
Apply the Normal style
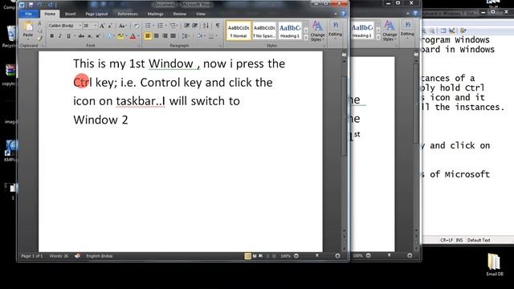pos(239,31)
